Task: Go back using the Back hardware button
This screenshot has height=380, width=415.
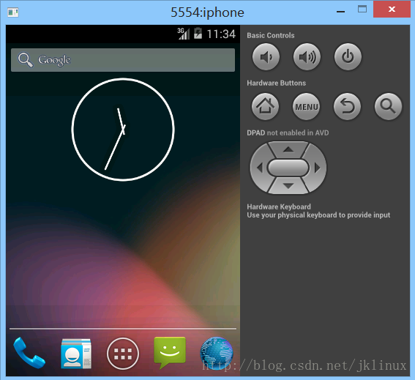Action: pyautogui.click(x=347, y=106)
